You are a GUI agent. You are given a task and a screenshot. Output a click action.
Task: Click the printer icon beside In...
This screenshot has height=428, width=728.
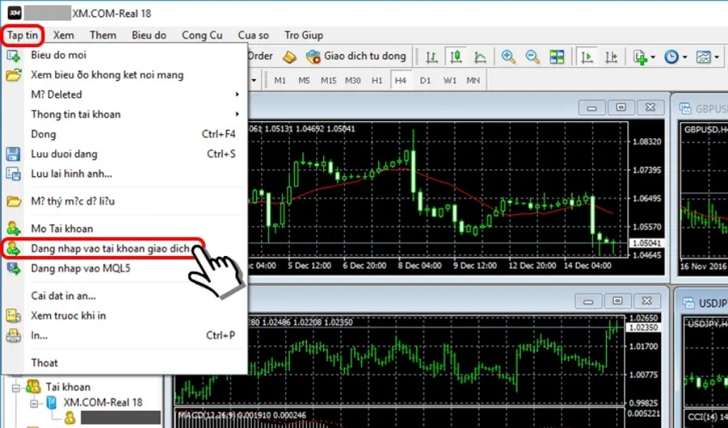point(13,335)
